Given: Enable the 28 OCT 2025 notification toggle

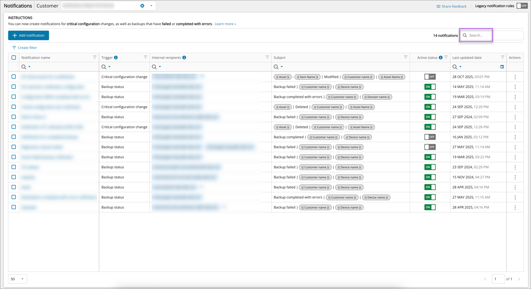Looking at the screenshot, I should tap(430, 77).
